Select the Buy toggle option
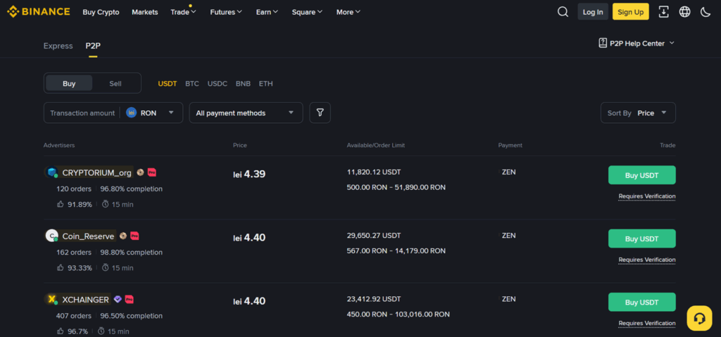The width and height of the screenshot is (721, 337). 69,83
